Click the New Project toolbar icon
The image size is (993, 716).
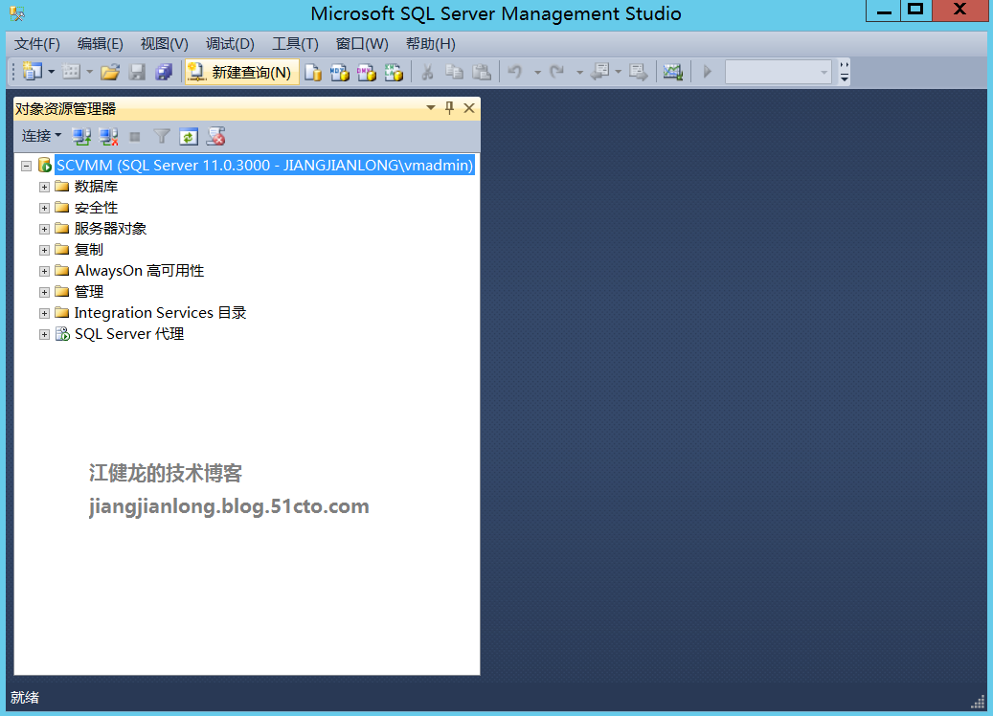coord(32,72)
